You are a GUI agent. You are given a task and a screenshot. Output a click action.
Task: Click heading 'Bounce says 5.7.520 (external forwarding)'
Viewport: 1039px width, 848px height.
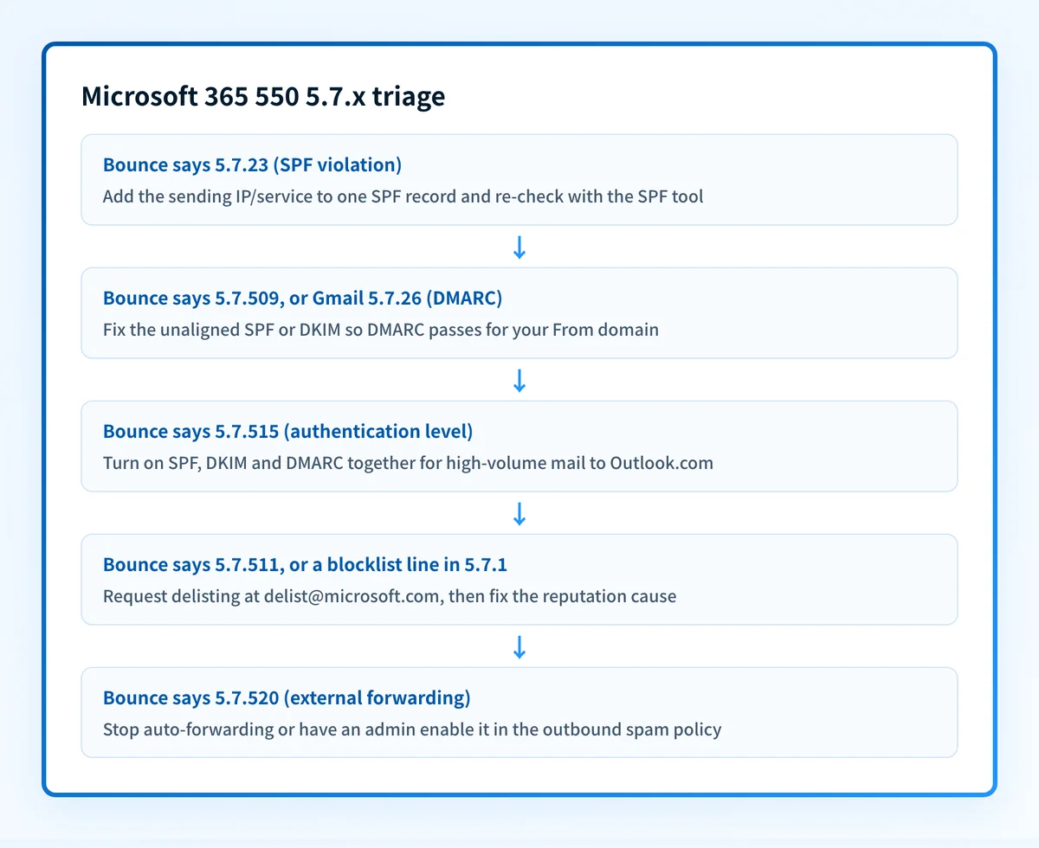[287, 697]
